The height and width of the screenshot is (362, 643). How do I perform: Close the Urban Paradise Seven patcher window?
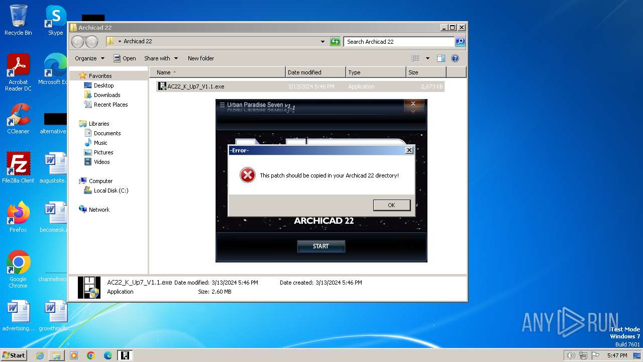pyautogui.click(x=413, y=104)
